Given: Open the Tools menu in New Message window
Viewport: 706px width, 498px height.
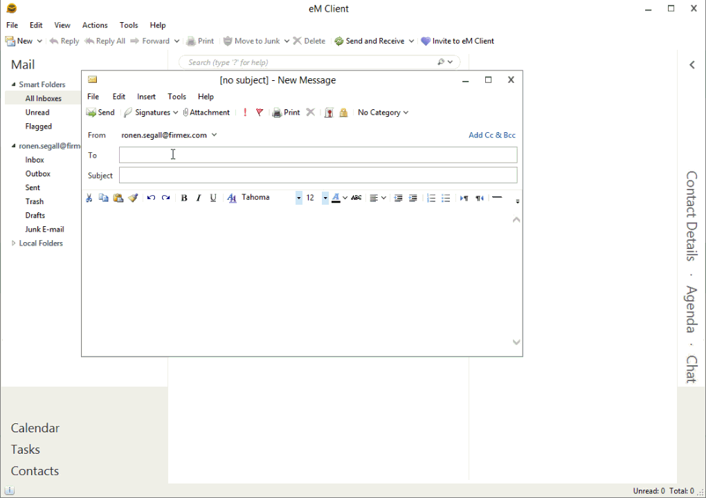Looking at the screenshot, I should (177, 97).
